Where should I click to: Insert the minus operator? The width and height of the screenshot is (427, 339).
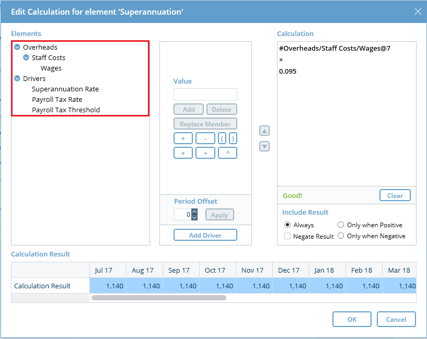click(x=205, y=138)
